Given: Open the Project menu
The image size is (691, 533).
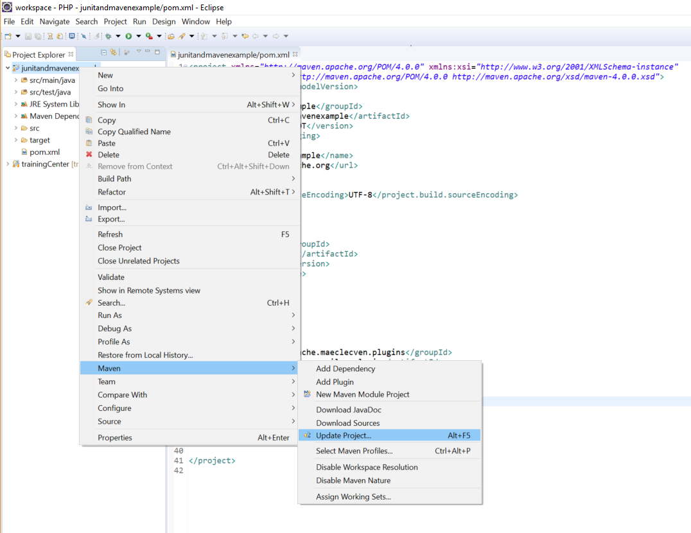Looking at the screenshot, I should click(115, 22).
